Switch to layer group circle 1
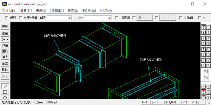211x105 pixels. 204,92
